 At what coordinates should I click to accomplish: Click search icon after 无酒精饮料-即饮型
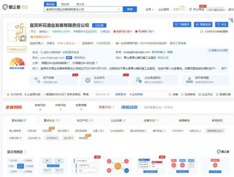[97, 63]
